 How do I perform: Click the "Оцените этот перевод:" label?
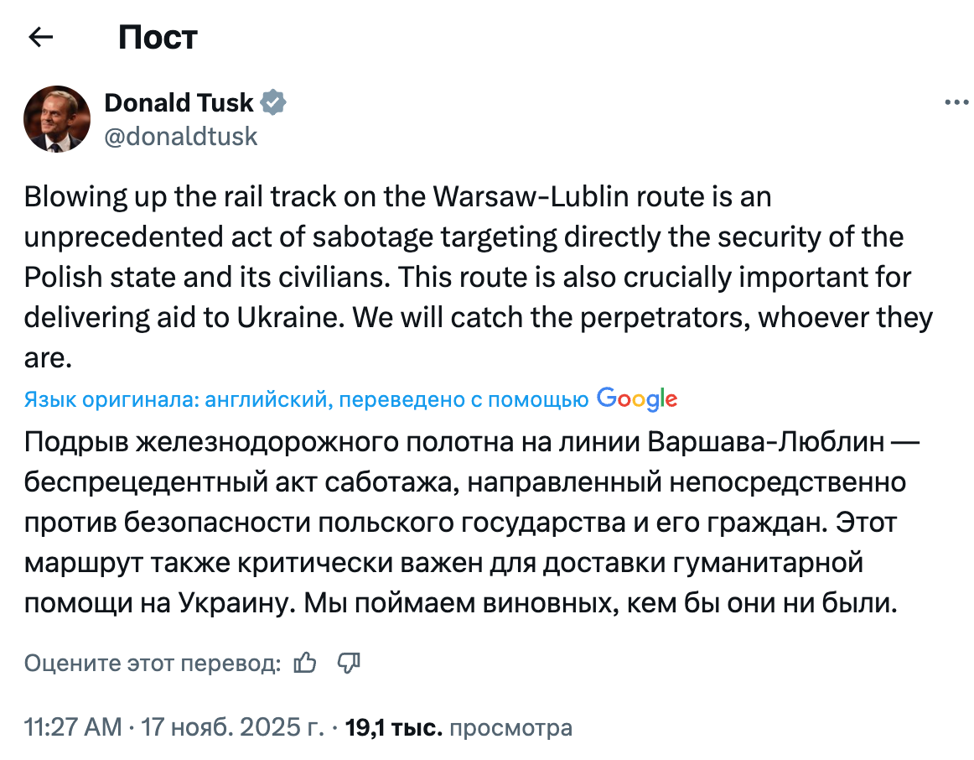point(152,664)
